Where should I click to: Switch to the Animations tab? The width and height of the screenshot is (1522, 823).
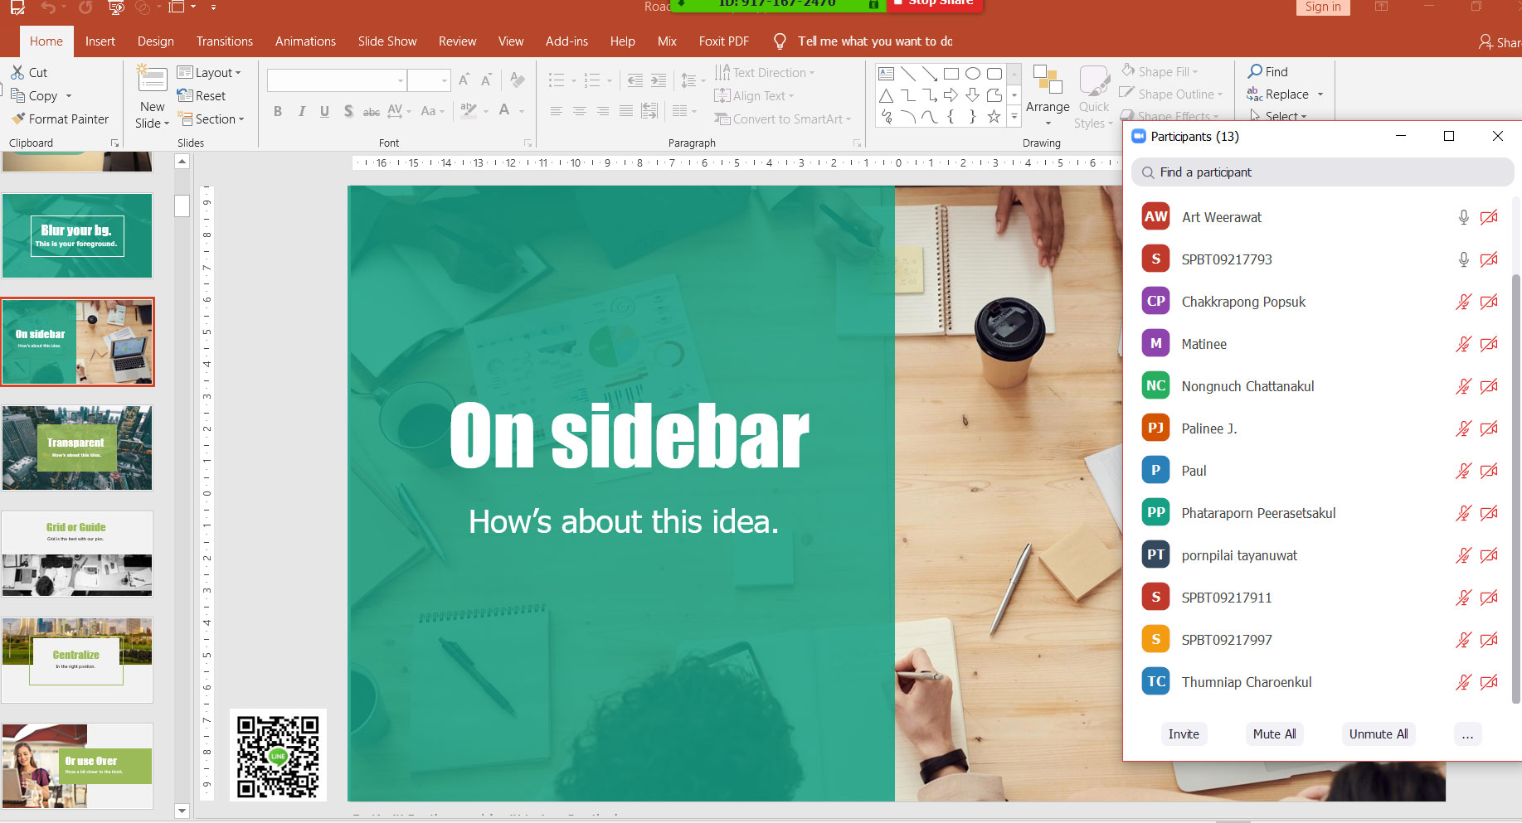(305, 41)
